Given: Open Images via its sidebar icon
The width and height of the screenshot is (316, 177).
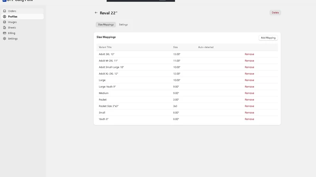Looking at the screenshot, I should pyautogui.click(x=4, y=22).
